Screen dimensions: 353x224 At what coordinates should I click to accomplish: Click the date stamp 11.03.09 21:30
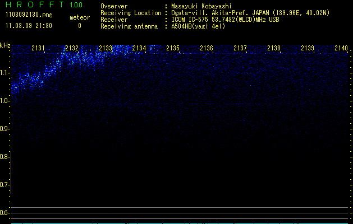[x=29, y=26]
